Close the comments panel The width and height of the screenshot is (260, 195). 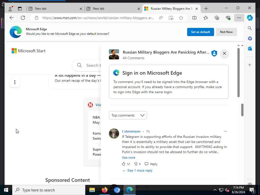(224, 53)
